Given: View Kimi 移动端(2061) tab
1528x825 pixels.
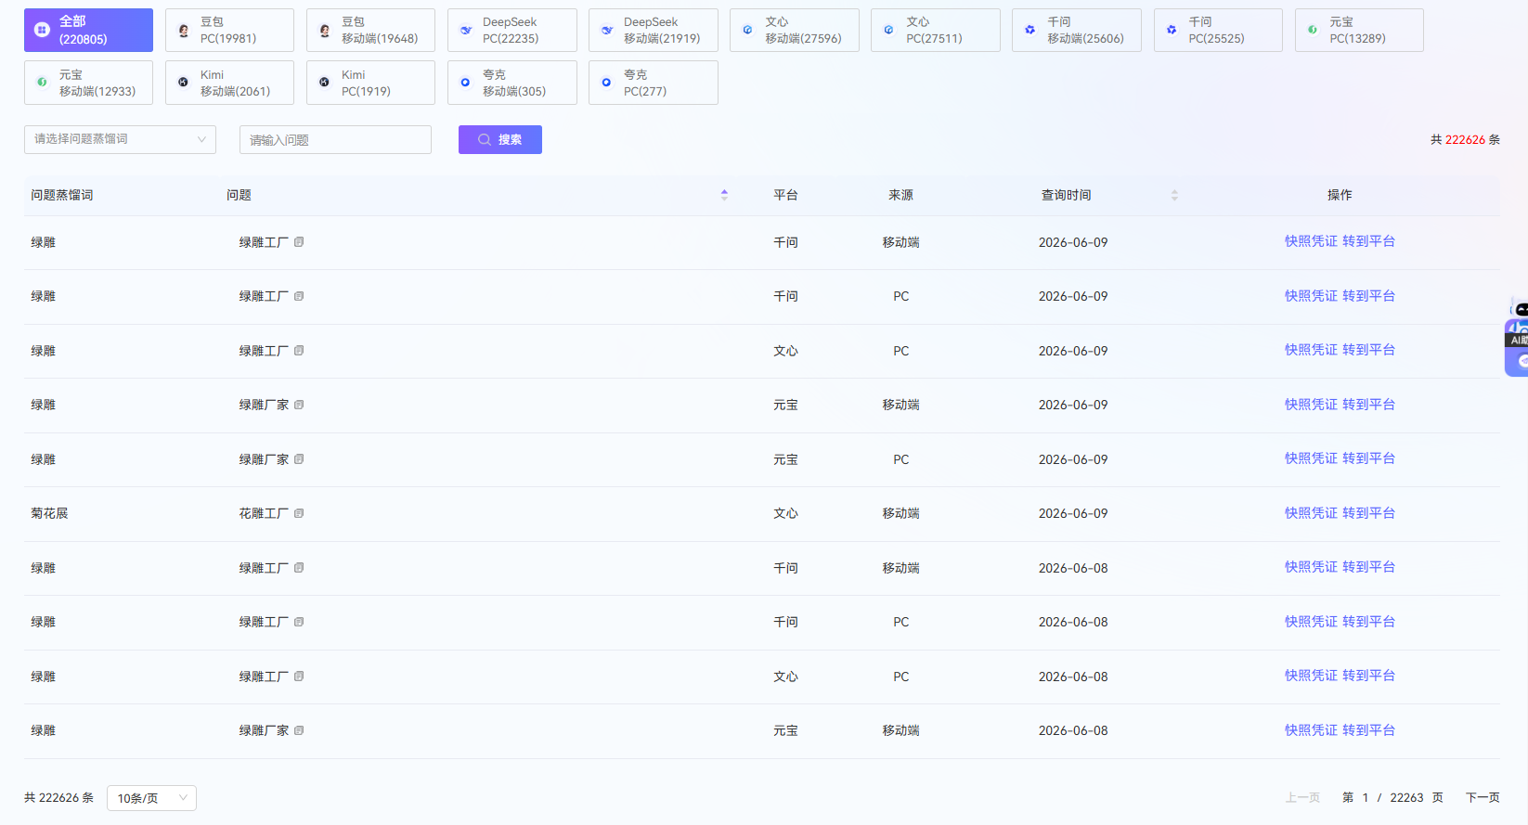Looking at the screenshot, I should point(229,83).
